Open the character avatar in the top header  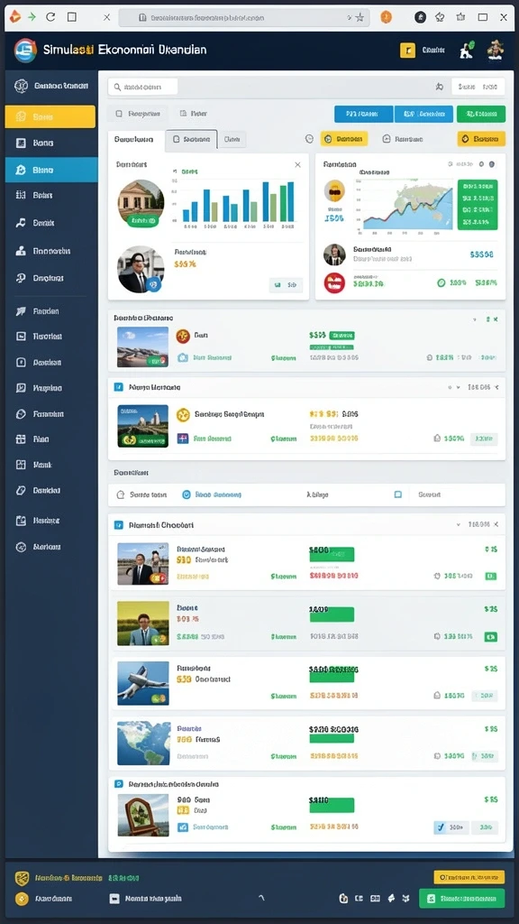(496, 51)
